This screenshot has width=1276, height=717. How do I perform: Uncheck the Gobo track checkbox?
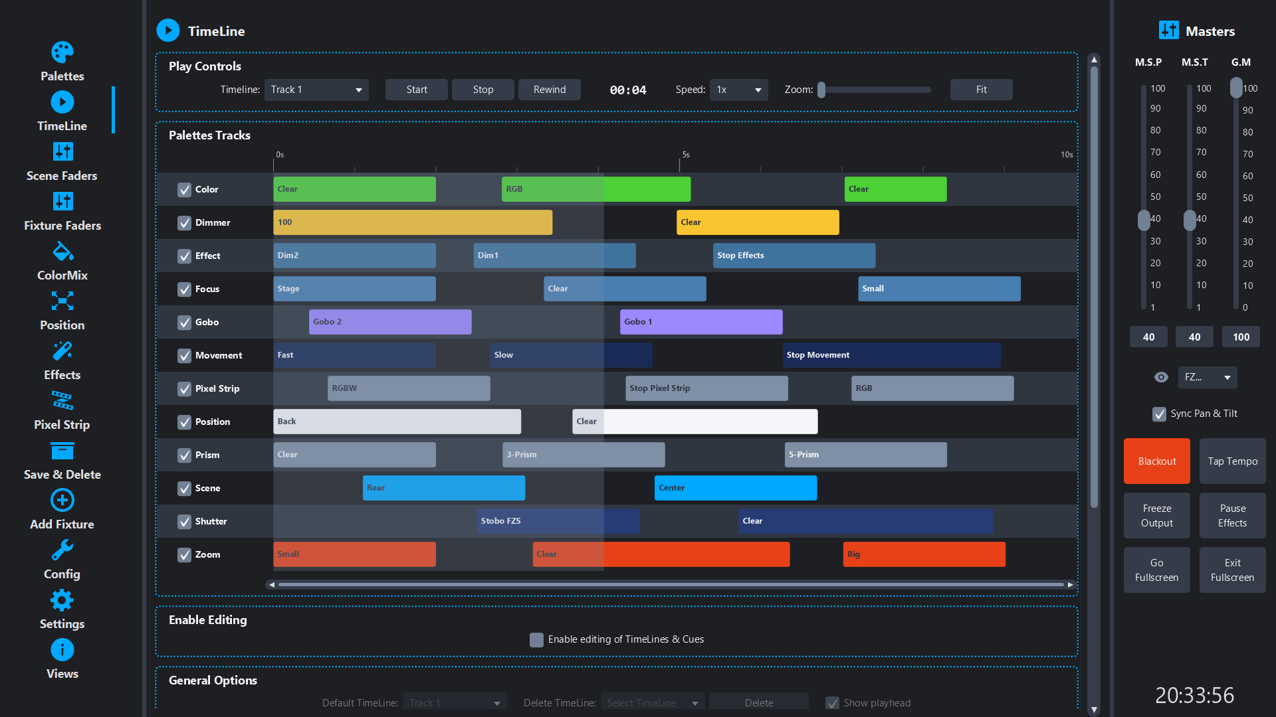tap(184, 323)
